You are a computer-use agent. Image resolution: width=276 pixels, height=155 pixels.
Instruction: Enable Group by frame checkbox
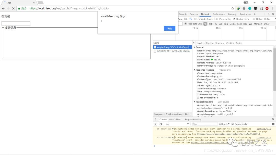point(195,19)
